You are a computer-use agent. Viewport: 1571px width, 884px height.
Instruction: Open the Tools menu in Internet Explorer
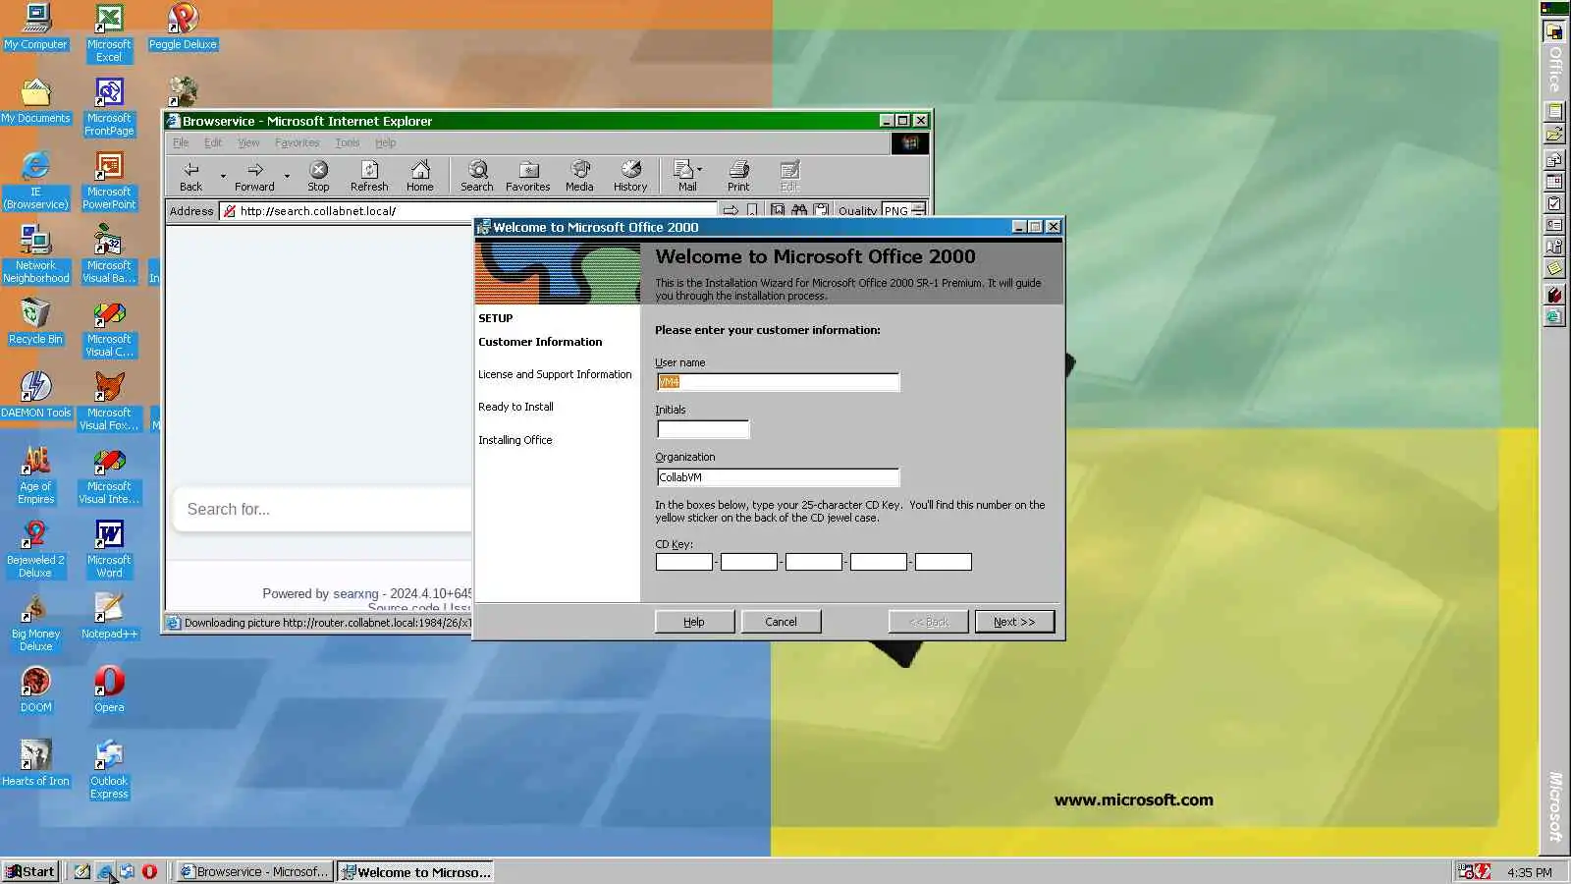[x=348, y=142]
